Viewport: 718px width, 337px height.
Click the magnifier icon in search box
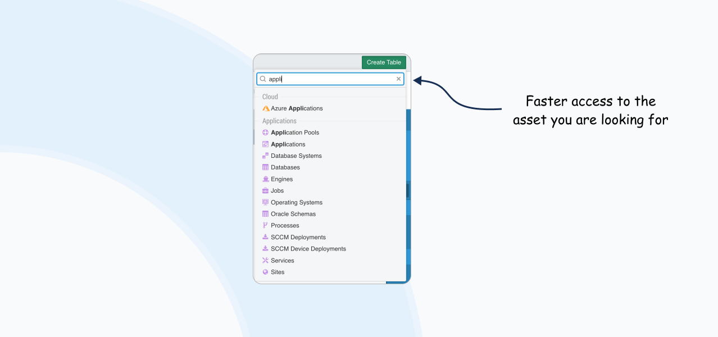click(x=263, y=79)
